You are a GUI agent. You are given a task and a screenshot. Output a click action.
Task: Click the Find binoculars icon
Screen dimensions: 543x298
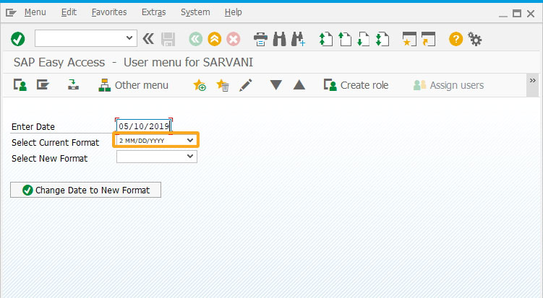(280, 39)
